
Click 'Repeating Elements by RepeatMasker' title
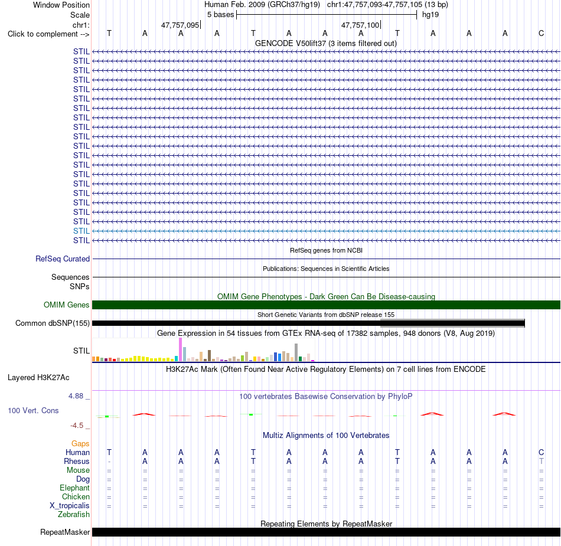[x=326, y=524]
